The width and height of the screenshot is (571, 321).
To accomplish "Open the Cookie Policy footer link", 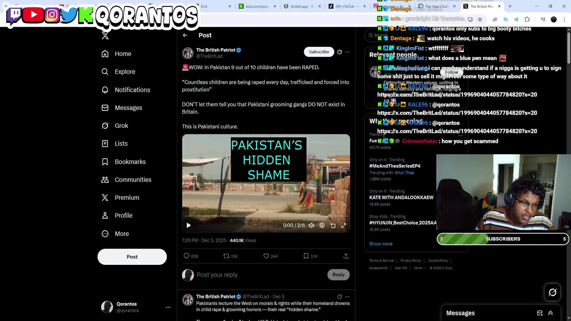I will [438, 260].
